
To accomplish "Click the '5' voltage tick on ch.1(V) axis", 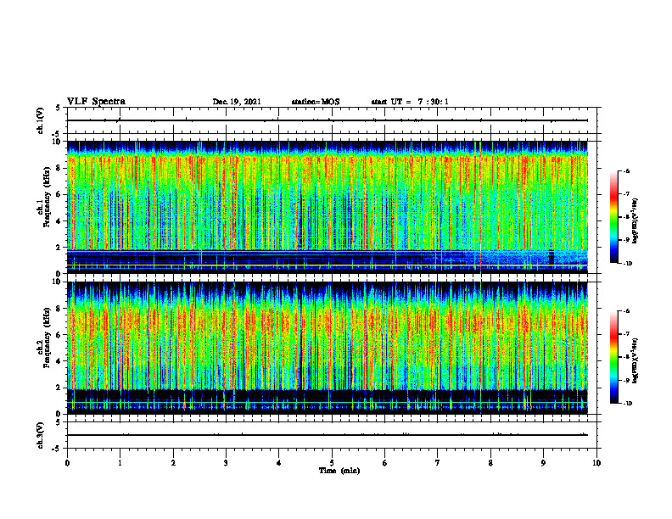I will point(59,109).
